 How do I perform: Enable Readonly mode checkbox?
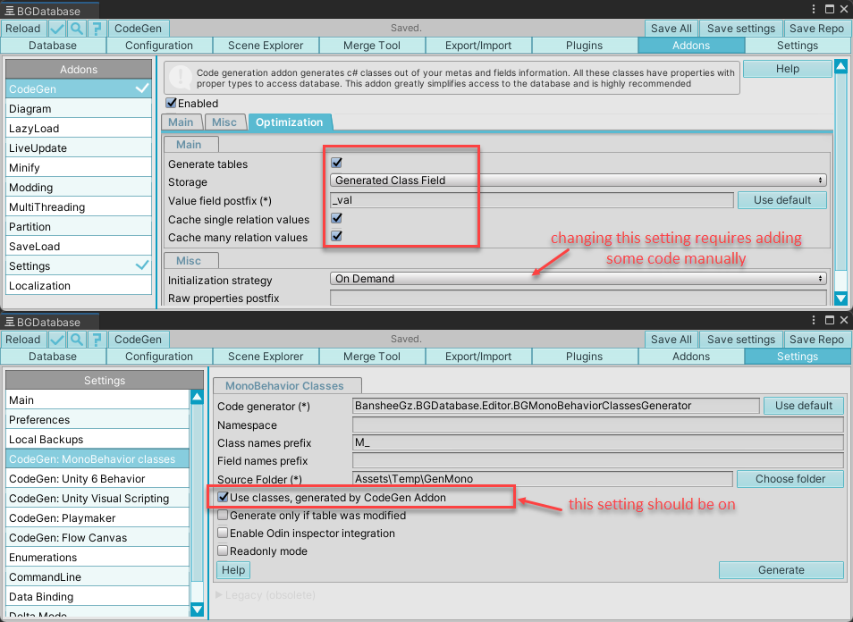pyautogui.click(x=223, y=551)
